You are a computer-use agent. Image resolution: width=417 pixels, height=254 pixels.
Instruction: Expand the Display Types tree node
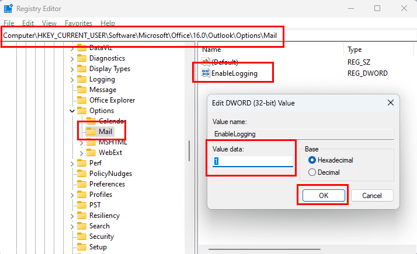(72, 69)
